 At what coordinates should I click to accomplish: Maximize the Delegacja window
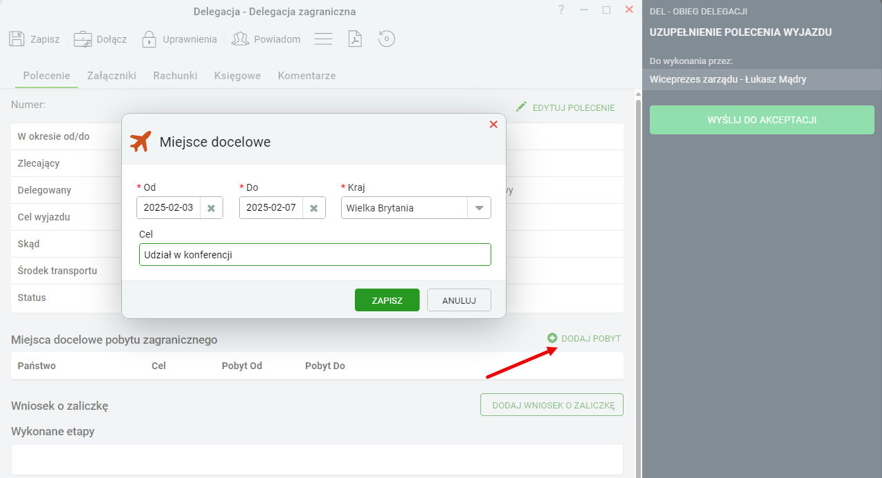pyautogui.click(x=606, y=10)
